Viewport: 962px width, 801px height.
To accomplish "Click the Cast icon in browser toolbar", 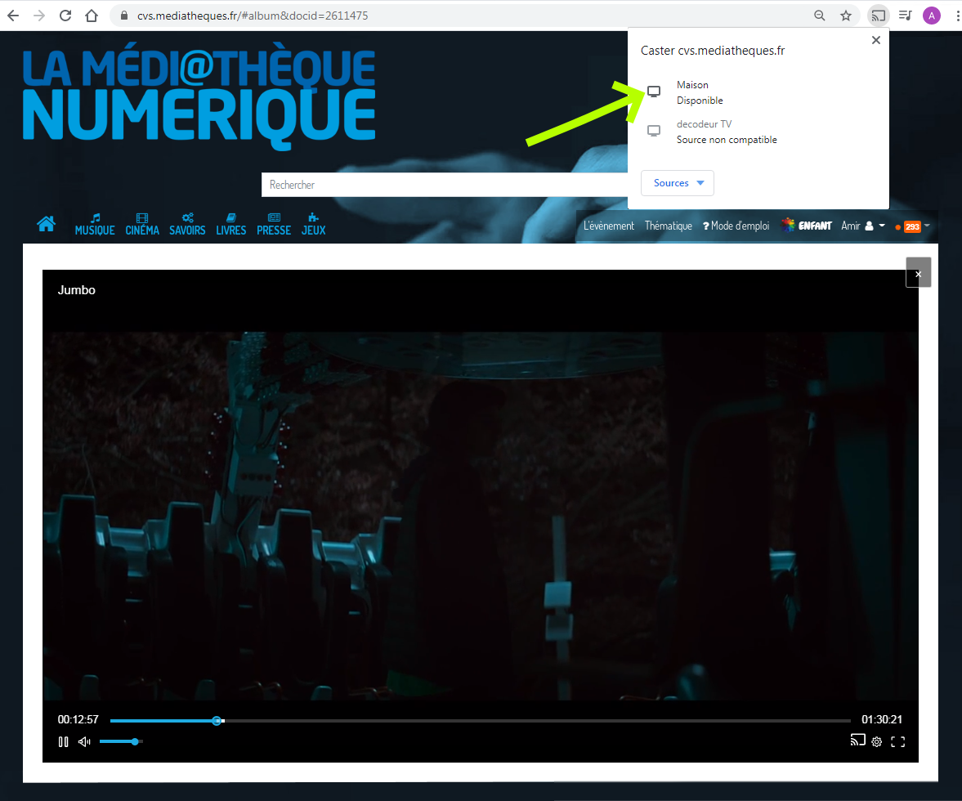I will pos(879,16).
